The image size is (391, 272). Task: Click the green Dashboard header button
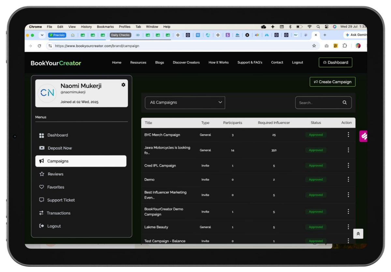coord(335,63)
